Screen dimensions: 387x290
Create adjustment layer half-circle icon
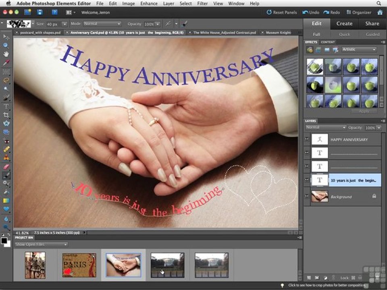coord(326,278)
